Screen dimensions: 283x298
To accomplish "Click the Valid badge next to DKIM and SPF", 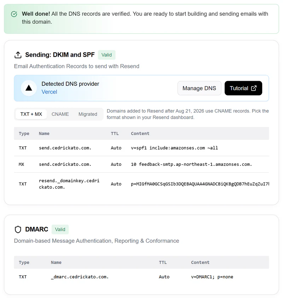I will [x=106, y=55].
